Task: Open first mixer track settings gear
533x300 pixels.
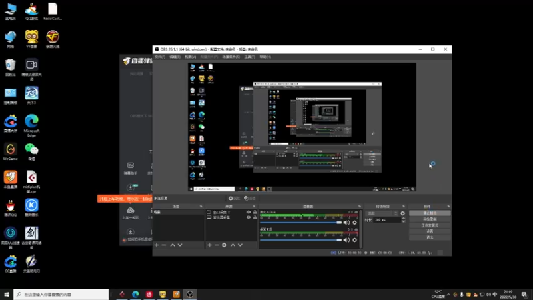Action: 354,223
